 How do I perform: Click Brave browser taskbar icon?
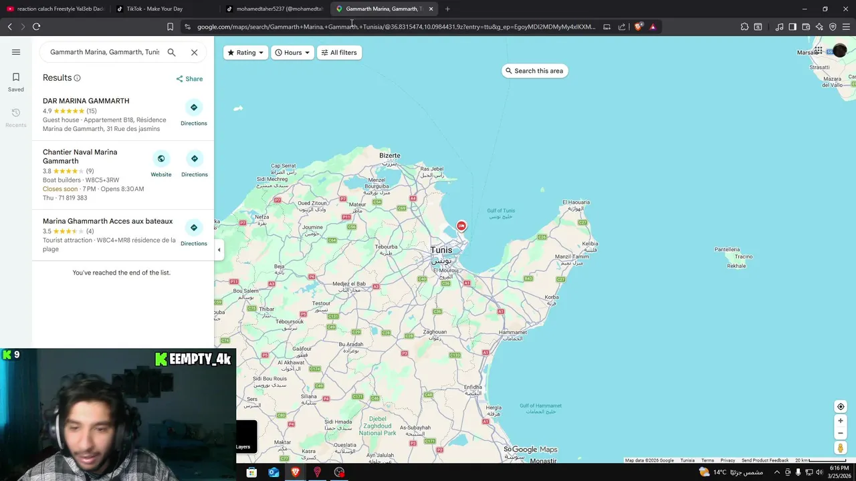[x=296, y=472]
